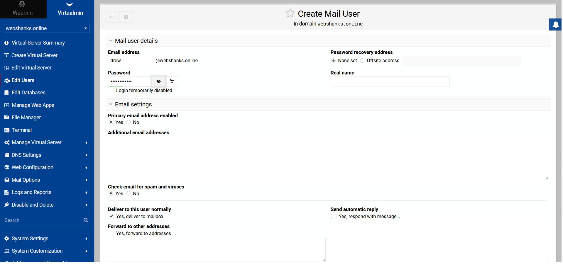The height and width of the screenshot is (267, 563).
Task: Check Yes, forward to addresses
Action: point(111,233)
